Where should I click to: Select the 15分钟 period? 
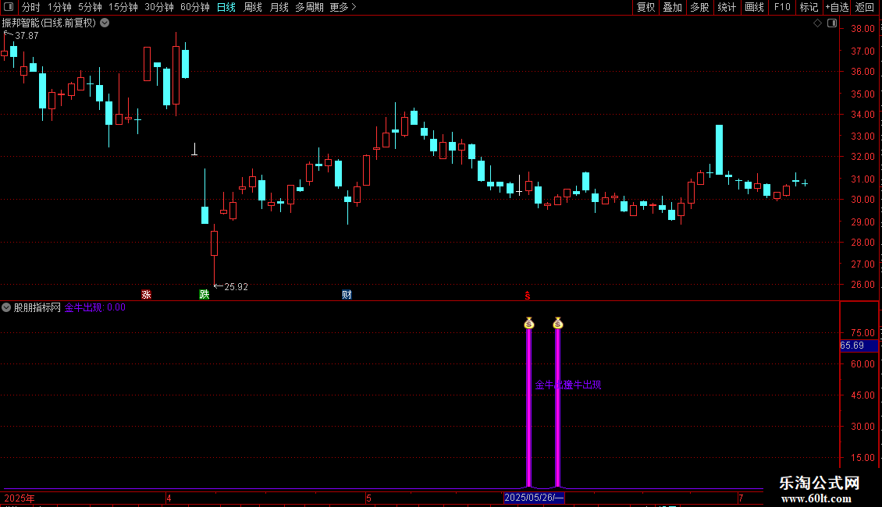tap(123, 7)
